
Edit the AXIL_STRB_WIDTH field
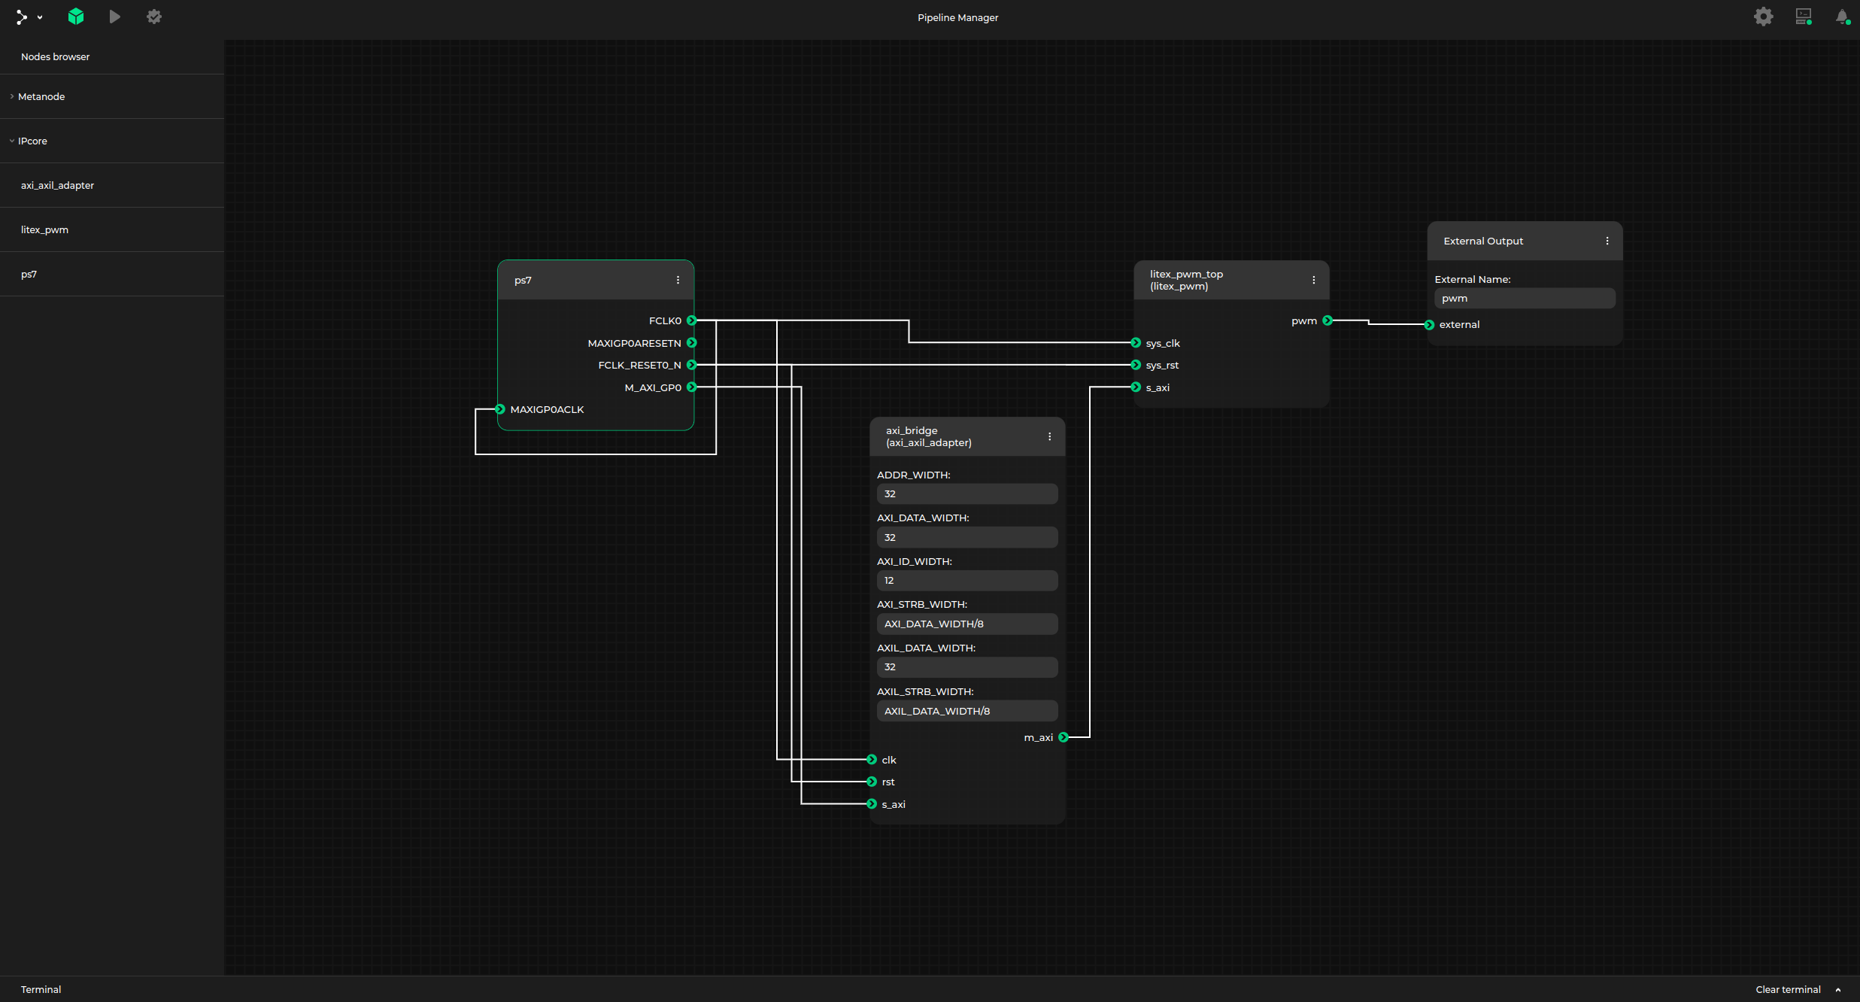point(967,711)
